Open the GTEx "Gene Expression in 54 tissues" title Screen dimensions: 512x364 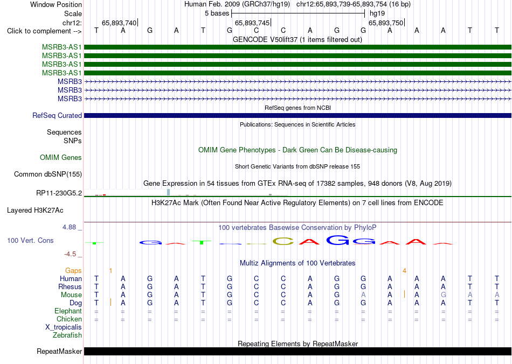tap(297, 183)
